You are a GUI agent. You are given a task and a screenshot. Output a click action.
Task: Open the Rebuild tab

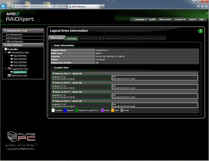coord(98,39)
